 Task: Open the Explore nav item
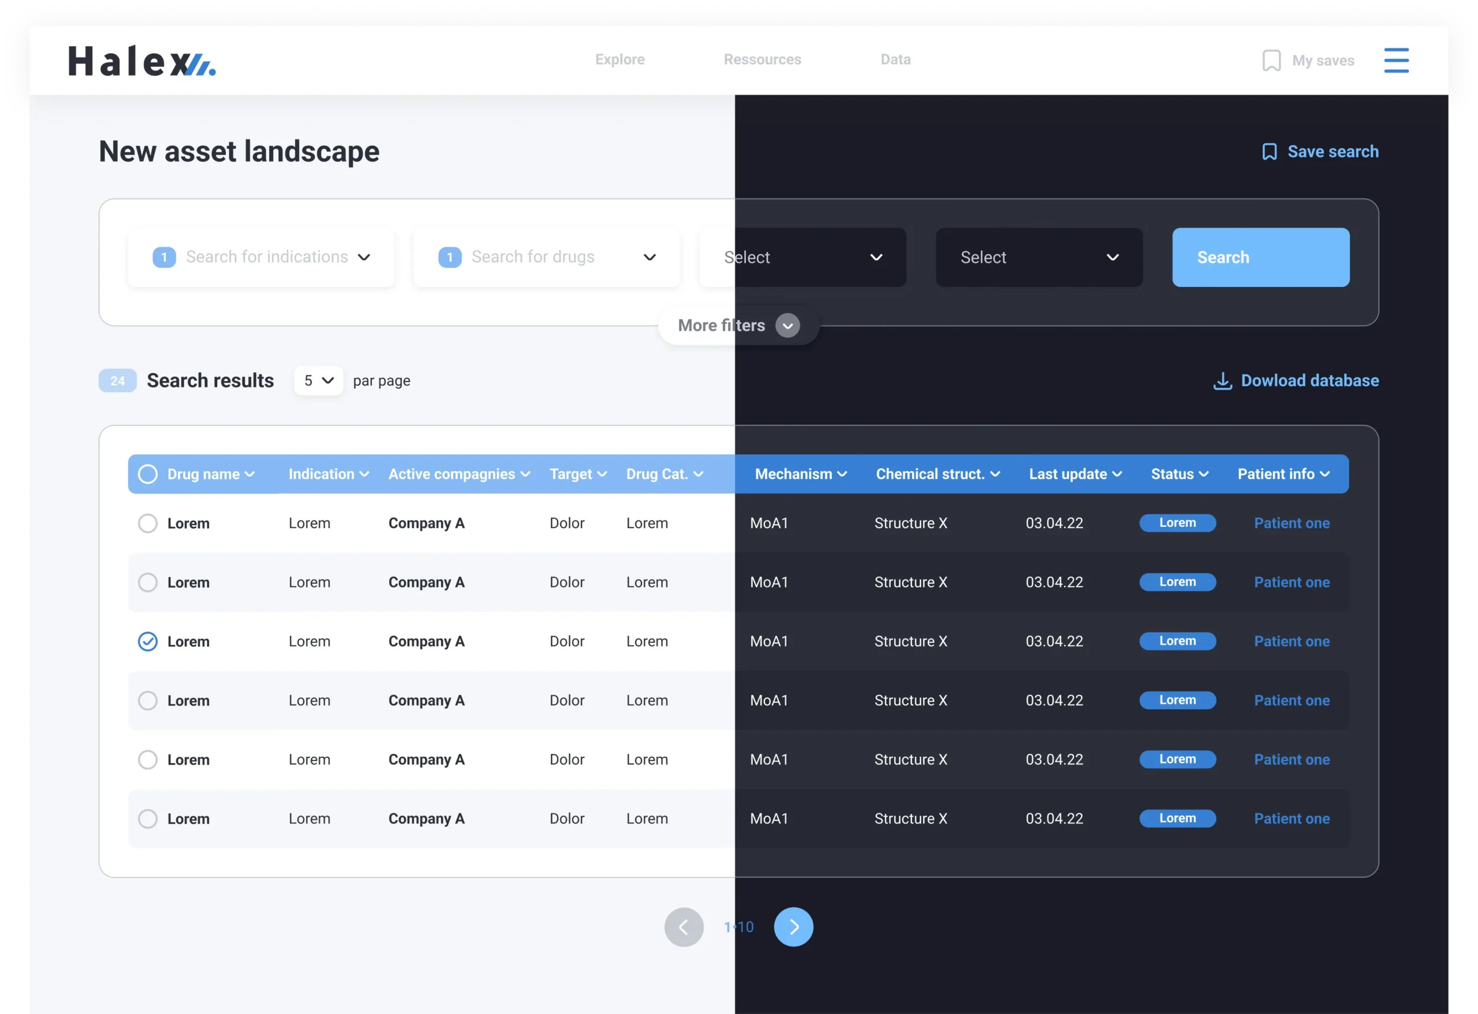tap(619, 60)
